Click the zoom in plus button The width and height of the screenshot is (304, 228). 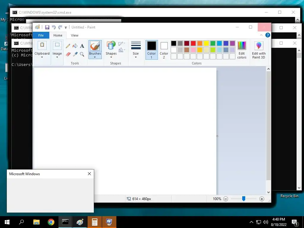tap(262, 199)
